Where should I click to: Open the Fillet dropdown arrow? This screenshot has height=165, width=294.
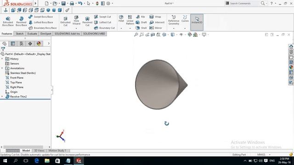(121, 28)
